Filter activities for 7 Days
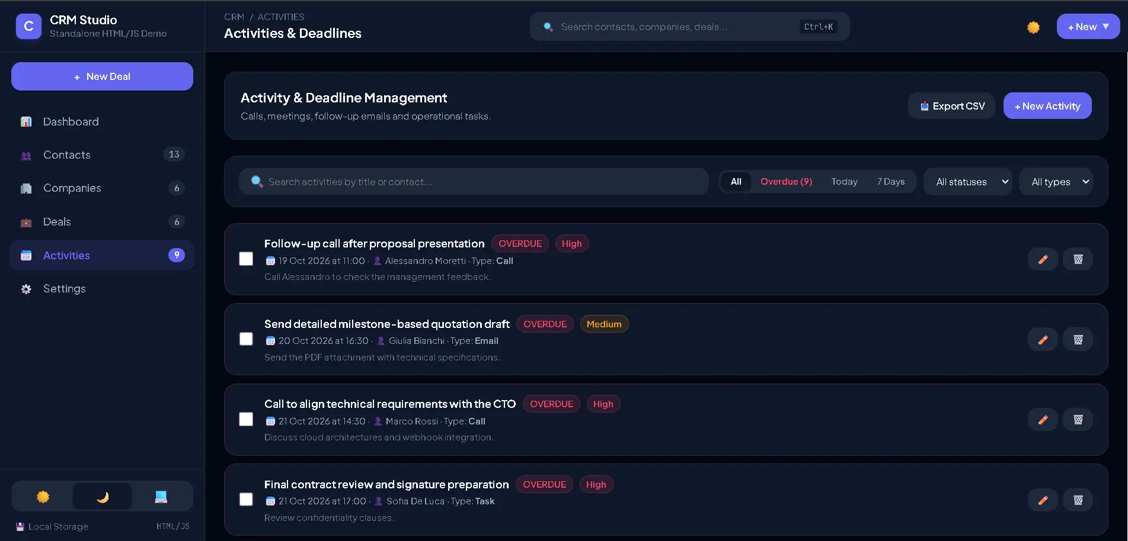 [891, 182]
